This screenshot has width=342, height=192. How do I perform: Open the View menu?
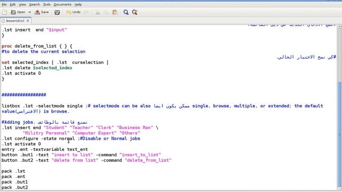[x=22, y=4]
